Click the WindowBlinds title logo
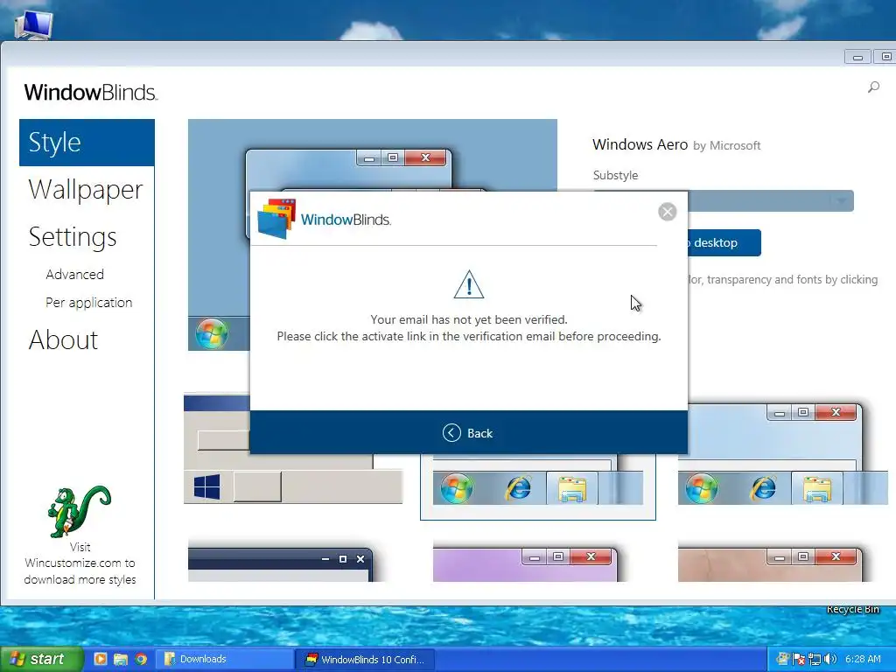Viewport: 896px width, 672px height. (x=90, y=92)
